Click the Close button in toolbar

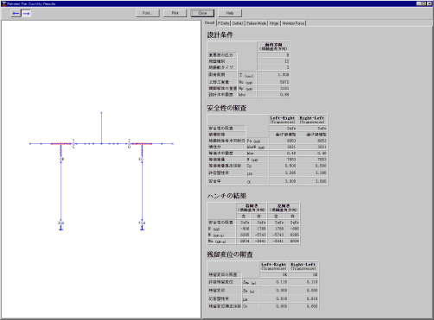click(x=202, y=13)
